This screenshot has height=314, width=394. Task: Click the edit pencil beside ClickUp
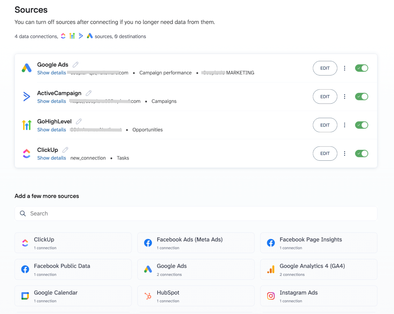65,150
